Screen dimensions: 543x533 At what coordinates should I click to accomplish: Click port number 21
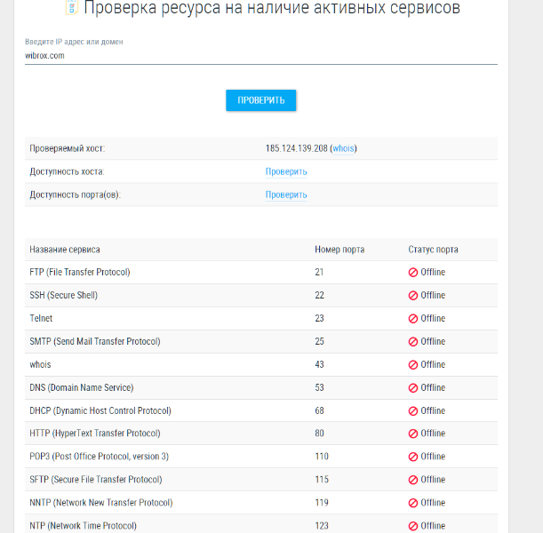tap(319, 272)
